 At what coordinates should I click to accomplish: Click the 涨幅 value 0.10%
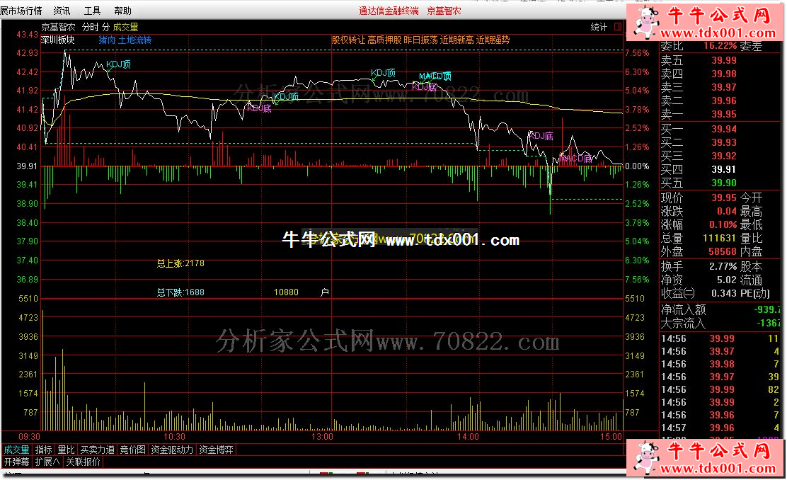(x=723, y=225)
